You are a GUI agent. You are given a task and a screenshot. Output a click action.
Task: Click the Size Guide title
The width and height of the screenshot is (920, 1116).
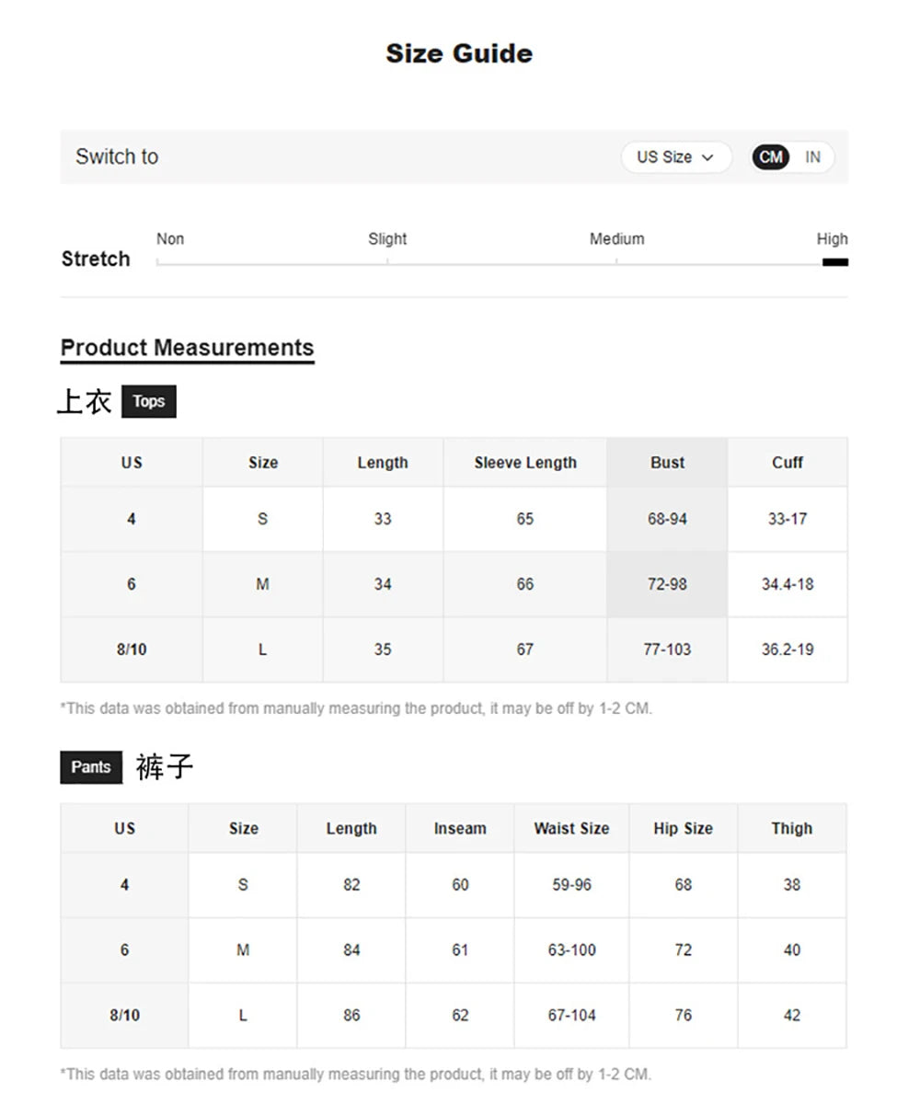(x=459, y=53)
